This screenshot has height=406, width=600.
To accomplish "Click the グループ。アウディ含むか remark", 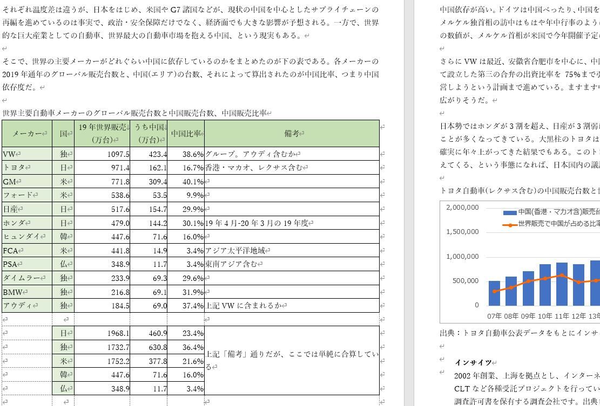I will (x=250, y=154).
